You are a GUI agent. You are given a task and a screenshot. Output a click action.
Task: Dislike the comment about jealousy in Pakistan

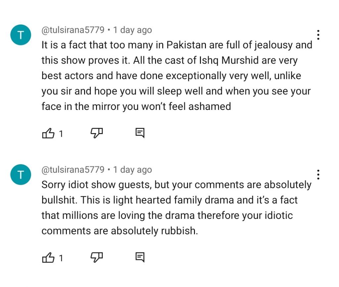click(x=97, y=133)
